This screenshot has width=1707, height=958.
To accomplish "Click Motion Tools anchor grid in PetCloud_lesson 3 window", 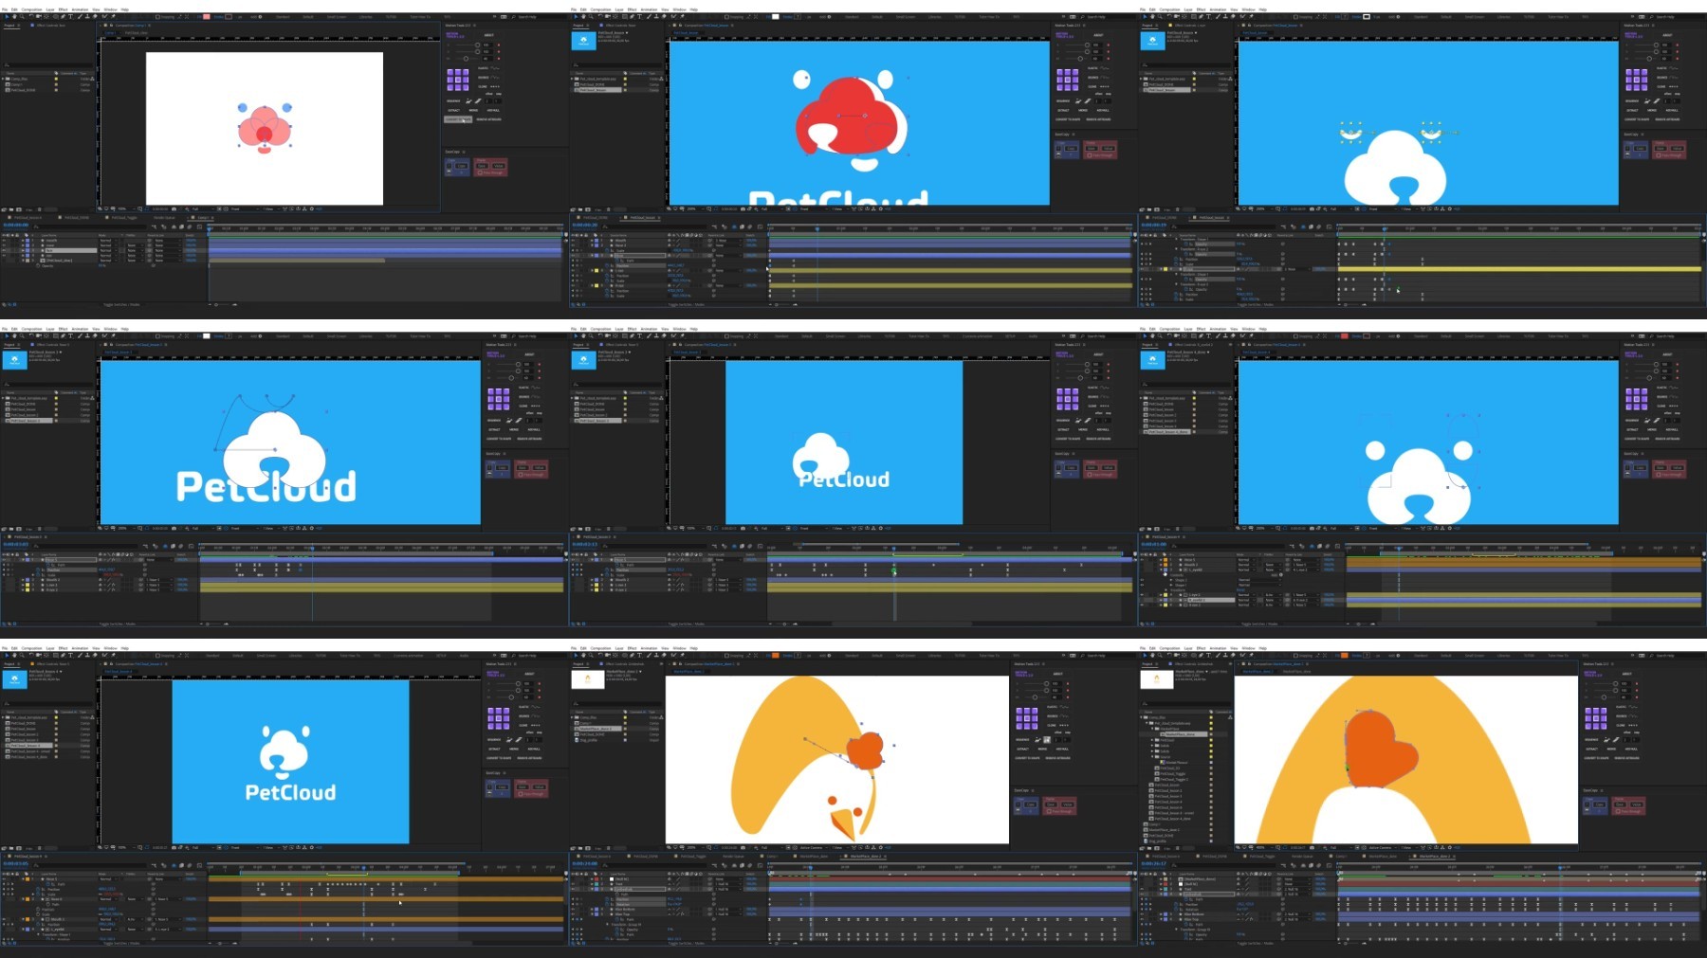I will pyautogui.click(x=498, y=399).
